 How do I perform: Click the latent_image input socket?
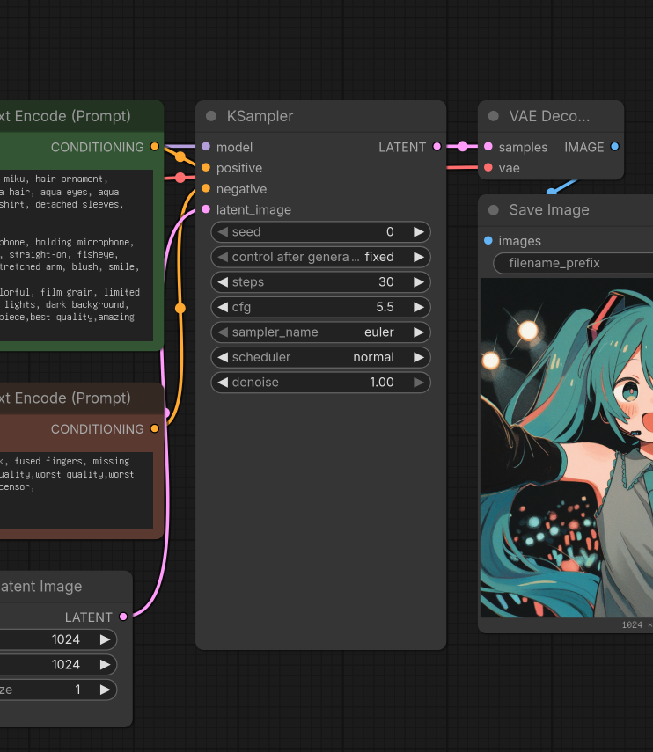click(206, 210)
